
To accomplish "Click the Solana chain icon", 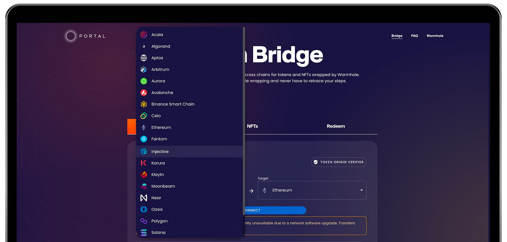I will pyautogui.click(x=143, y=233).
